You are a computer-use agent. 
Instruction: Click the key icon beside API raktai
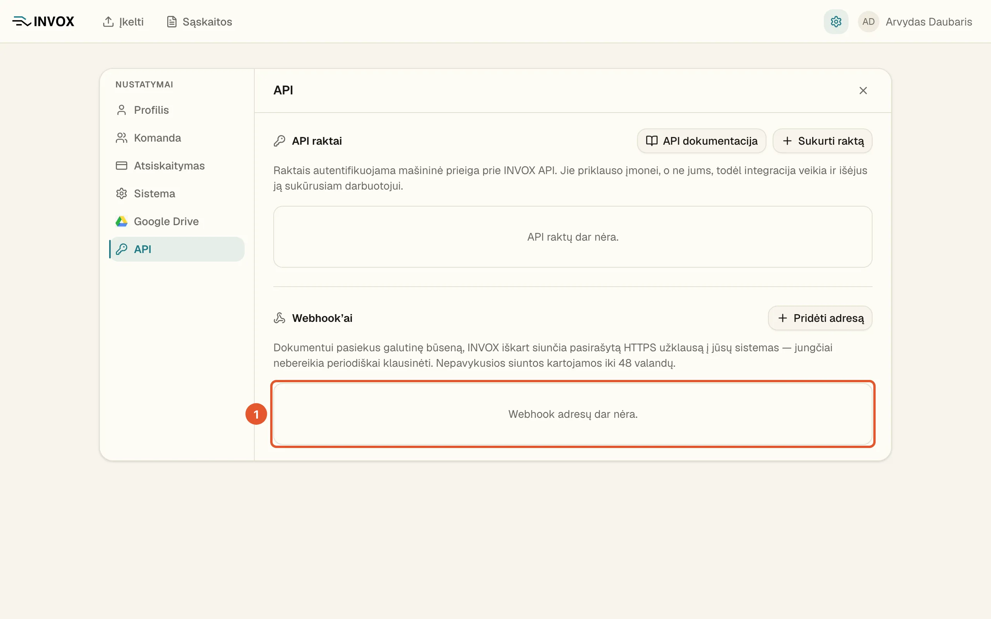click(x=279, y=141)
